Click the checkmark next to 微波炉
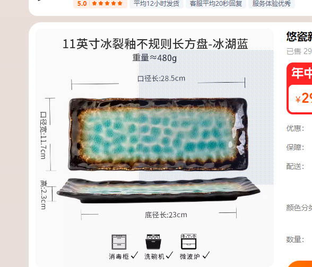Viewport: 312px width, 267px height. tap(206, 255)
